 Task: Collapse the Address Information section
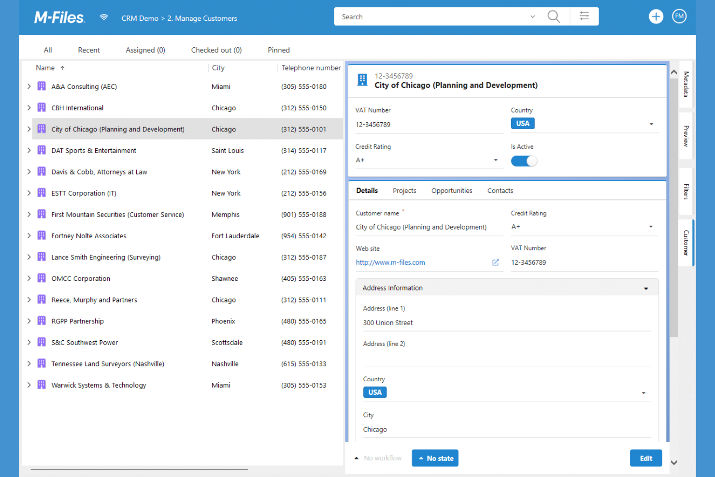646,288
